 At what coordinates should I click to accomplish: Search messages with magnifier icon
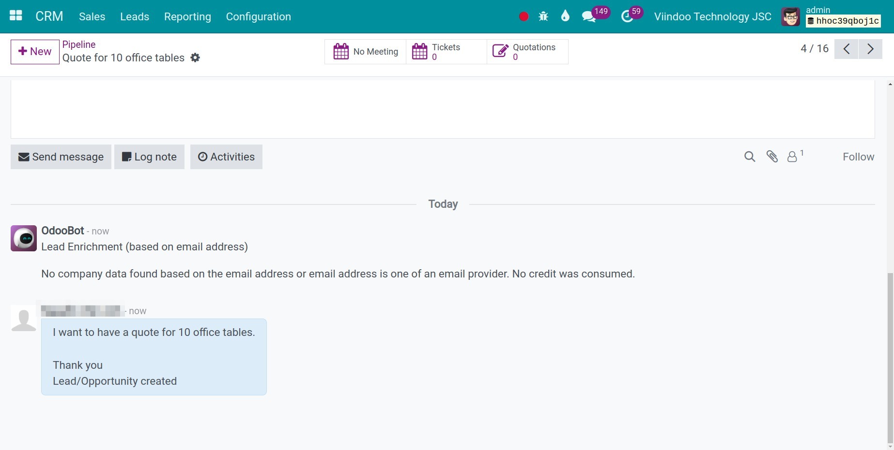pyautogui.click(x=750, y=157)
